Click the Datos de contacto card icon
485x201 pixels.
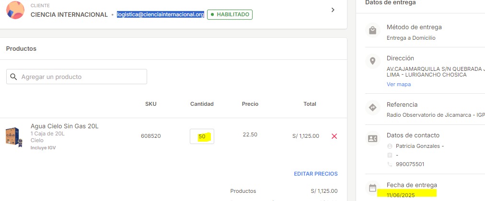(x=373, y=138)
